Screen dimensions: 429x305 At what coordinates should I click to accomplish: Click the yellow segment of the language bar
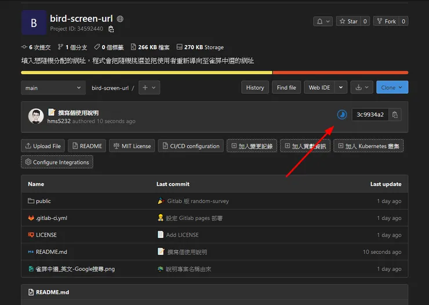[x=147, y=72]
